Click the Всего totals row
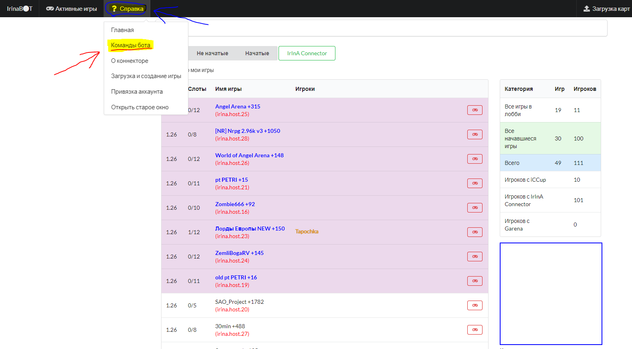Screen dimensions: 632x349 [550, 163]
